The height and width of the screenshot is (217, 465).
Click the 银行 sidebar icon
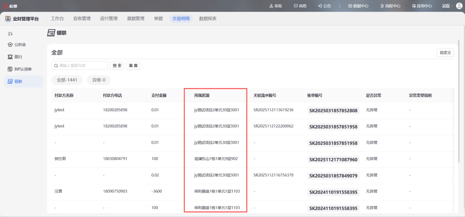[10, 57]
